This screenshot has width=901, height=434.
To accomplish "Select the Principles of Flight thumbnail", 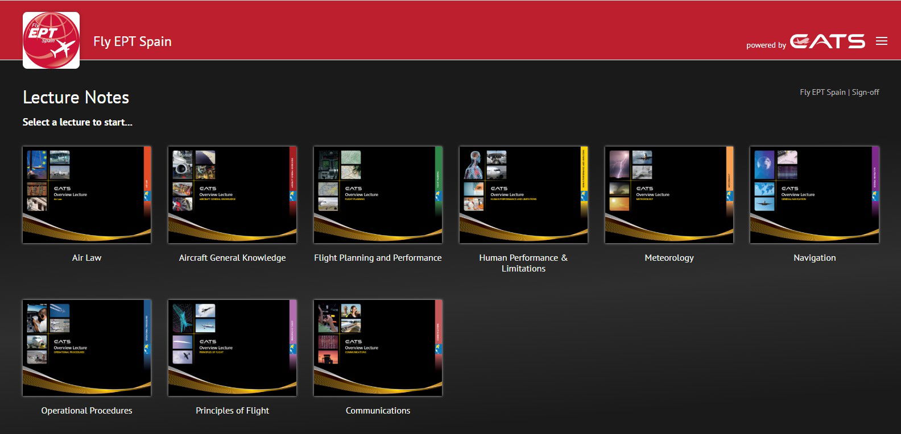I will [232, 348].
